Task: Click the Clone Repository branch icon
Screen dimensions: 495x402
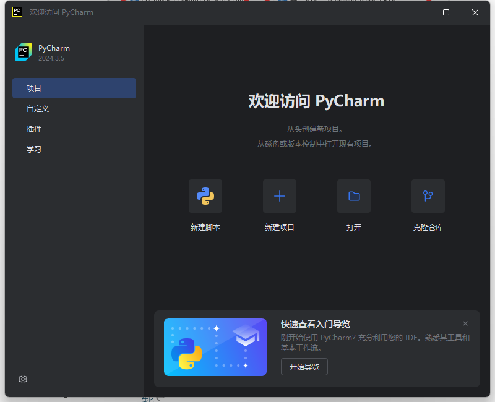Action: (428, 196)
